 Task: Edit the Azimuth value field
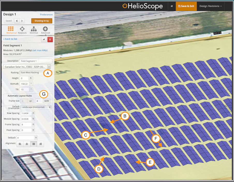click(24, 84)
